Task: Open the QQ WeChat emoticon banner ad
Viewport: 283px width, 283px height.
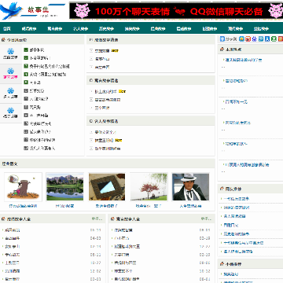Action: click(x=176, y=11)
